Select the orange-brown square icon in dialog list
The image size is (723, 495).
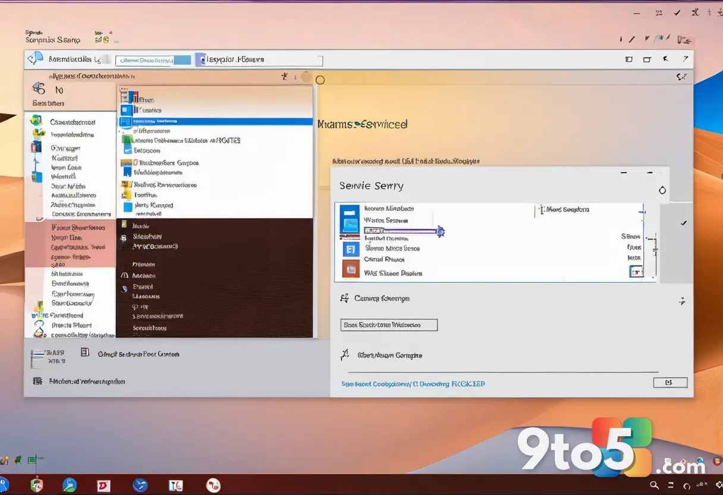click(x=351, y=269)
